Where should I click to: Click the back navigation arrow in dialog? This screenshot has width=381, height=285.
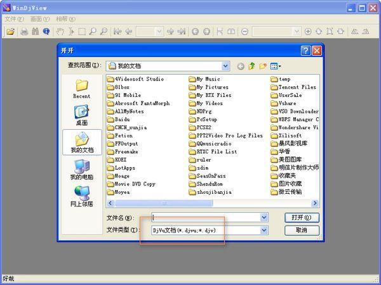point(241,66)
